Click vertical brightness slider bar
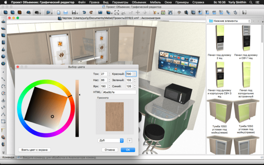 (77, 108)
